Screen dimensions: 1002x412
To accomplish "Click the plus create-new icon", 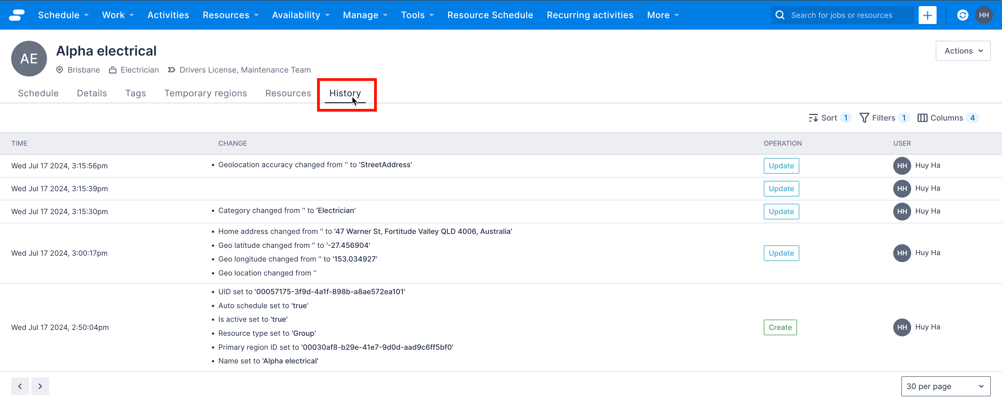I will (x=927, y=15).
